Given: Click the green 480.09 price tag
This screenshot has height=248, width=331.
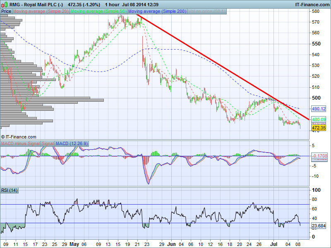Looking at the screenshot, I should coord(319,119).
